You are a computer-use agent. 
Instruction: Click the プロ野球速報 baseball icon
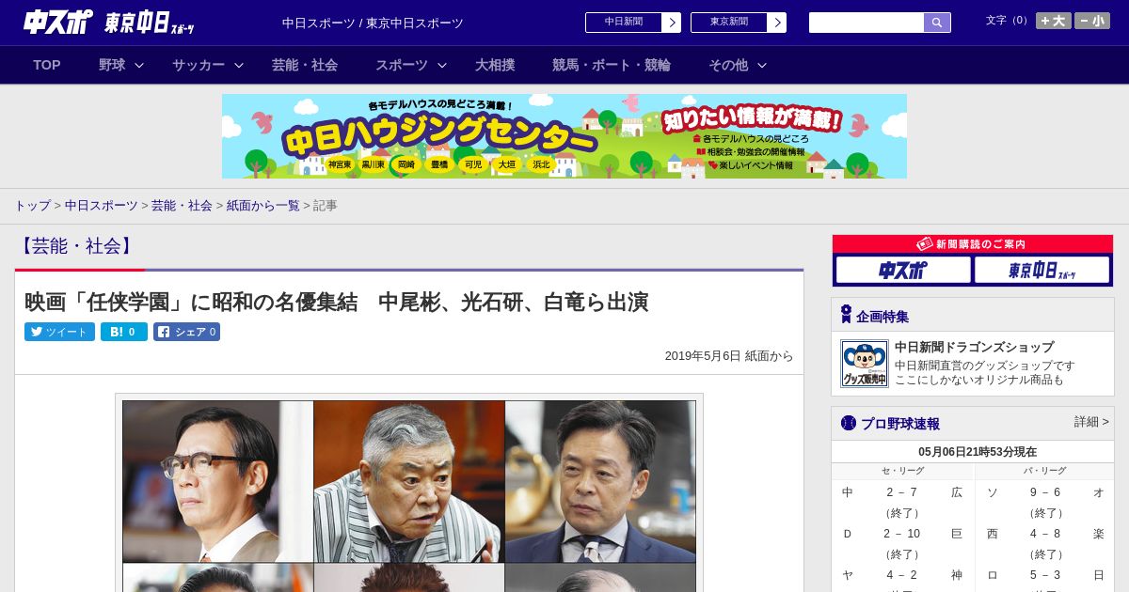pyautogui.click(x=848, y=423)
